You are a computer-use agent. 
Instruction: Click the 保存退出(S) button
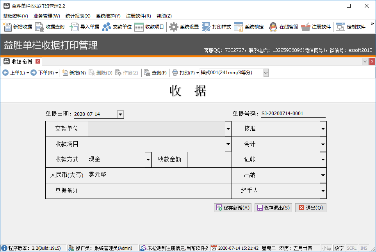point(273,208)
